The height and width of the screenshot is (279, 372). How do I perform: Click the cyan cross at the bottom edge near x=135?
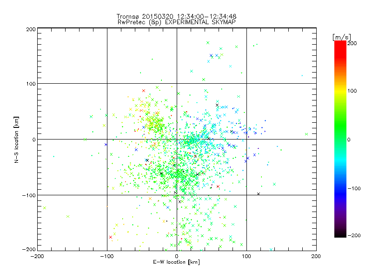point(271,250)
